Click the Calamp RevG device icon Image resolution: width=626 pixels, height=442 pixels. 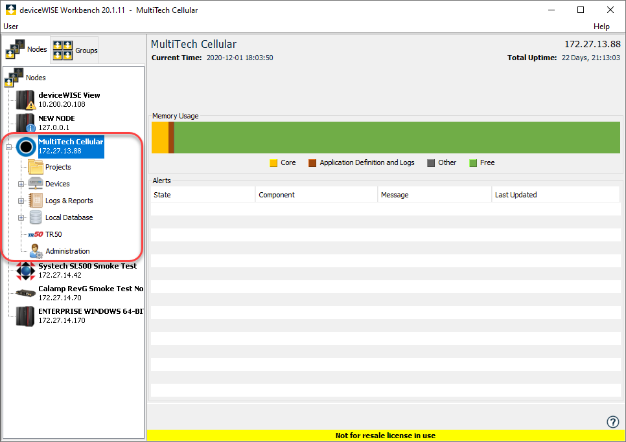click(x=25, y=293)
